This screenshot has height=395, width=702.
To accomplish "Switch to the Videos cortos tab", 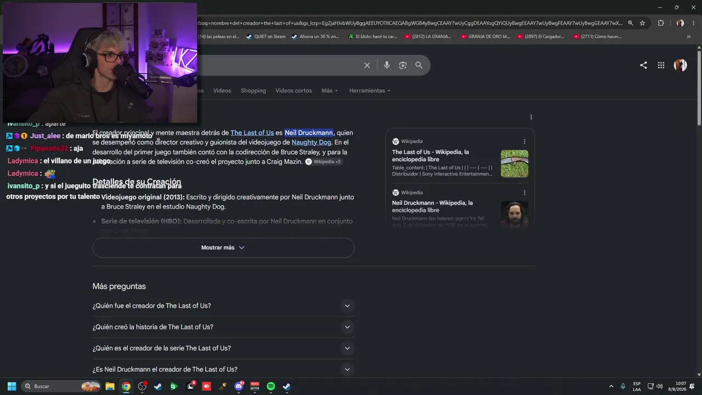I will point(293,91).
